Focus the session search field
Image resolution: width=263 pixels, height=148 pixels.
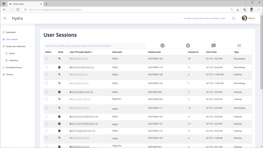coord(95,46)
